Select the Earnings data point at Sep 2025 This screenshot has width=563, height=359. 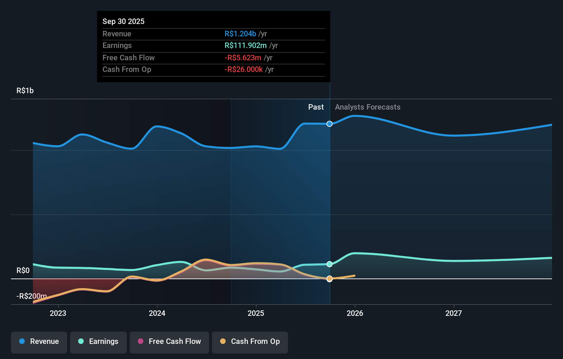[x=330, y=264]
